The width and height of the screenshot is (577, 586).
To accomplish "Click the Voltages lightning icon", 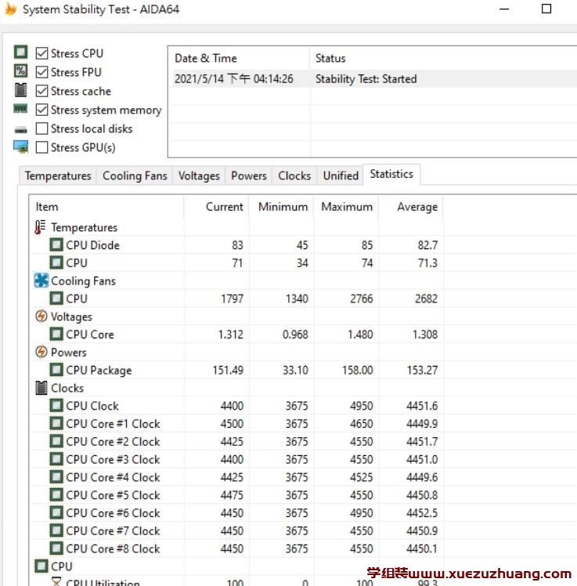I will [x=41, y=317].
